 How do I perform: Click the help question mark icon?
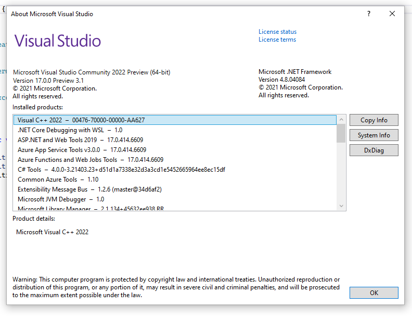[x=369, y=14]
